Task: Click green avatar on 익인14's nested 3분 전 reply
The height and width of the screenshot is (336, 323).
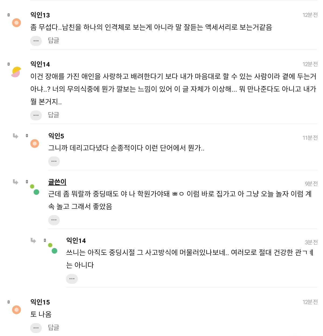Action: pos(53,248)
